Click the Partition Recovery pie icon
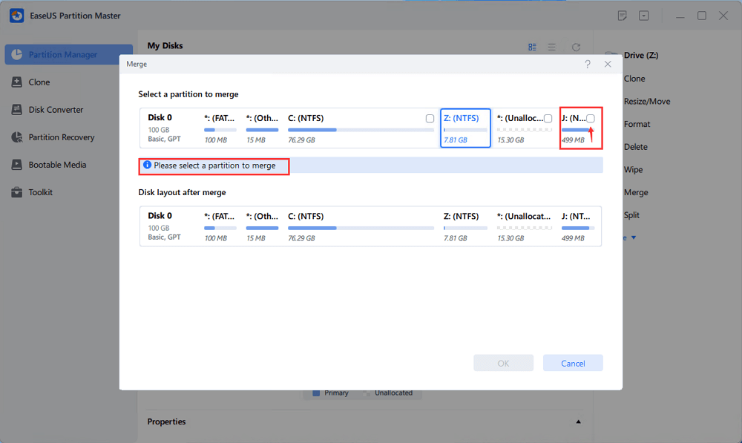Image resolution: width=742 pixels, height=443 pixels. point(16,137)
